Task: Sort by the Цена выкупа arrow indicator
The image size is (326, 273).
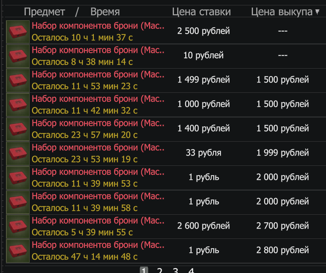Action: pyautogui.click(x=317, y=11)
